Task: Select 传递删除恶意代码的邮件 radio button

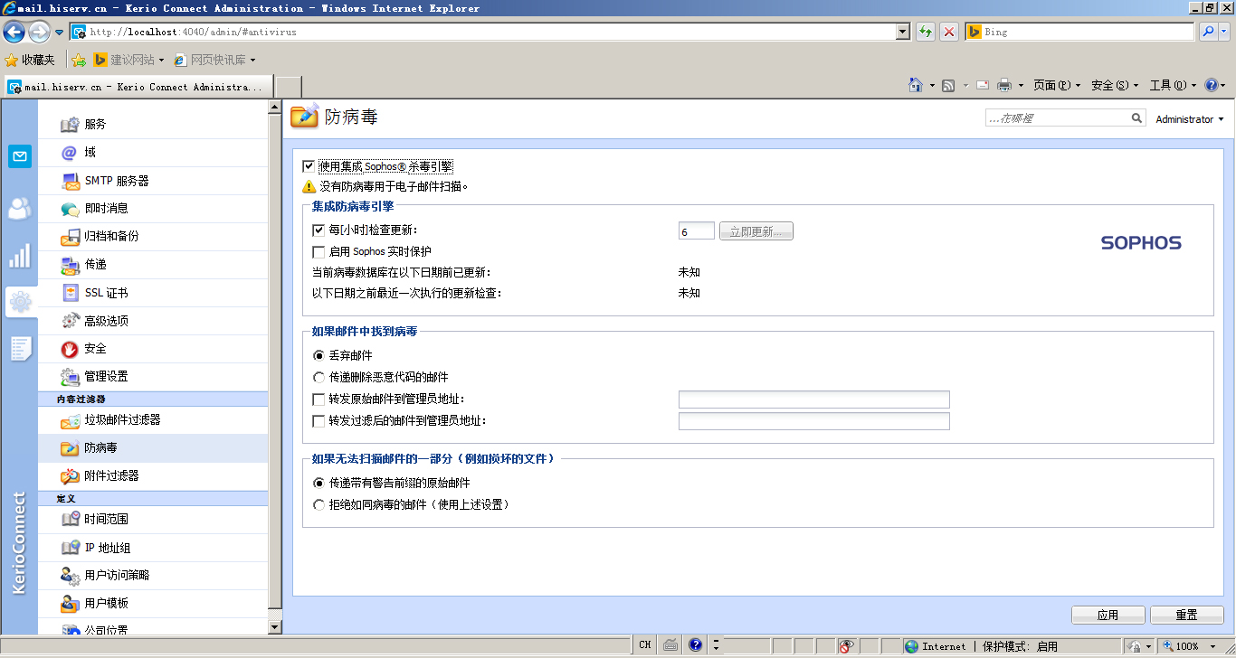Action: [x=319, y=378]
